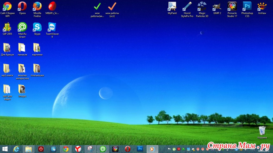This screenshot has height=153, width=273.
Task: Select the images folder
Action: pyautogui.click(x=22, y=91)
